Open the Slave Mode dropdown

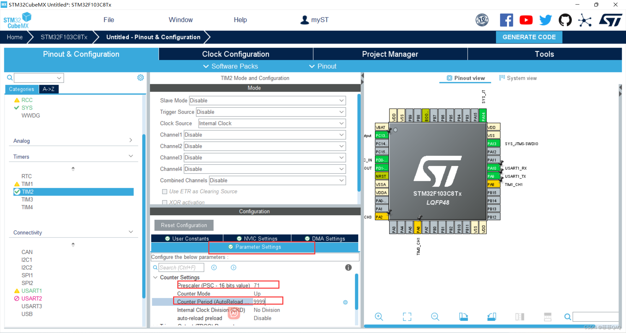point(267,100)
